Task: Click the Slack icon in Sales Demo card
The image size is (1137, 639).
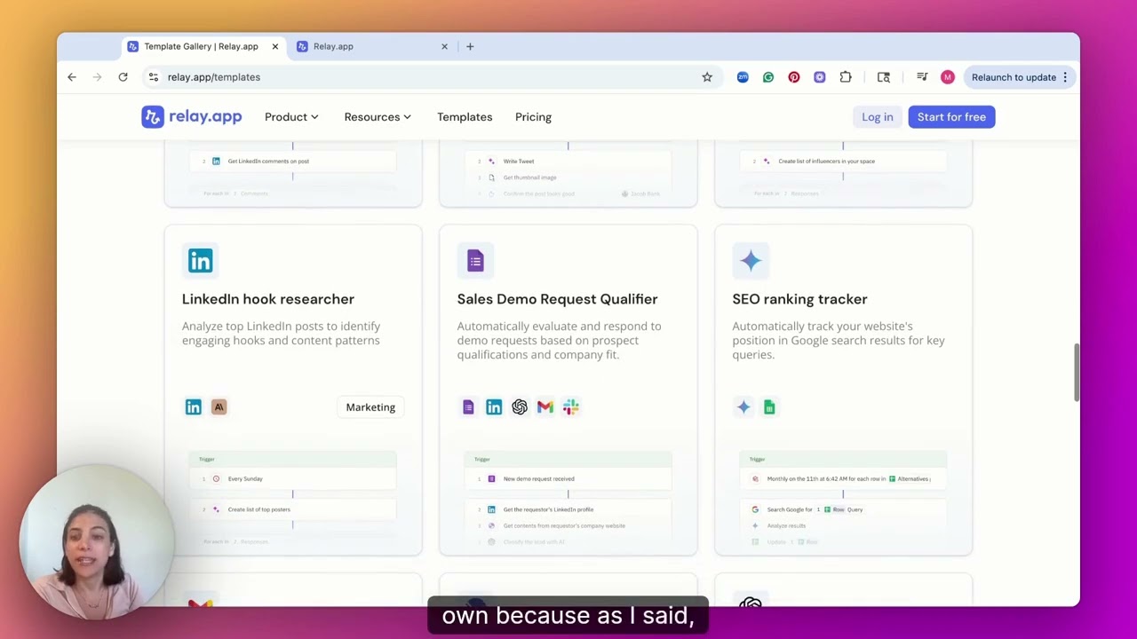Action: pyautogui.click(x=571, y=407)
